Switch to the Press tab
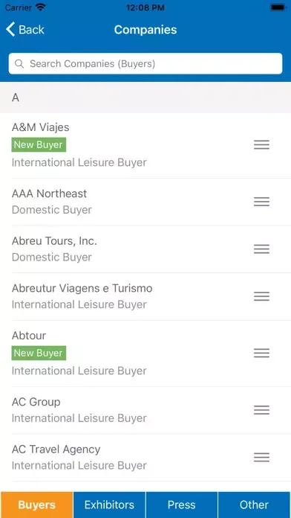291x518 pixels. (182, 505)
